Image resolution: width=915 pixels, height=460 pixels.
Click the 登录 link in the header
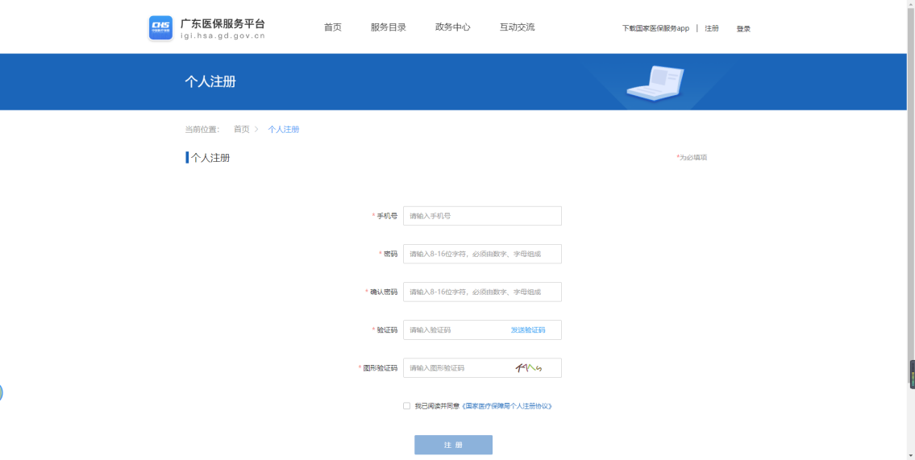click(x=742, y=29)
